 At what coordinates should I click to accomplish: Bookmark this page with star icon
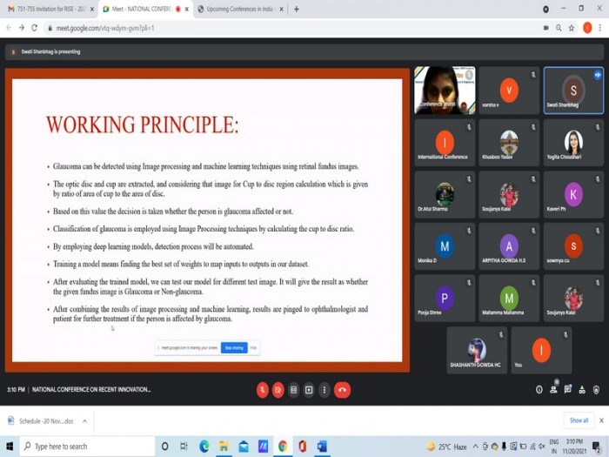[572, 28]
